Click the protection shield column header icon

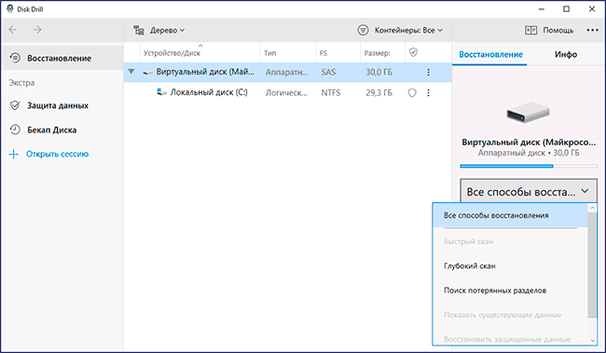[x=413, y=52]
